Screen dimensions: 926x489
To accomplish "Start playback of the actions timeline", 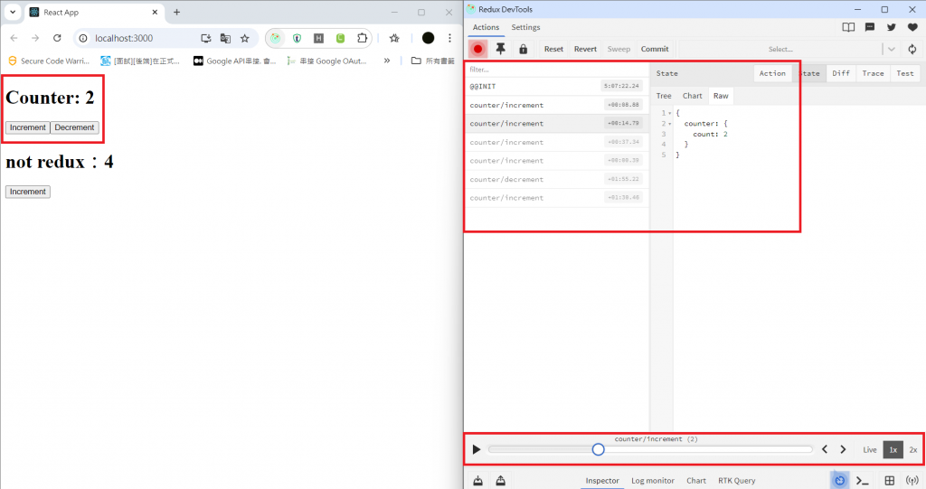I will [x=477, y=450].
